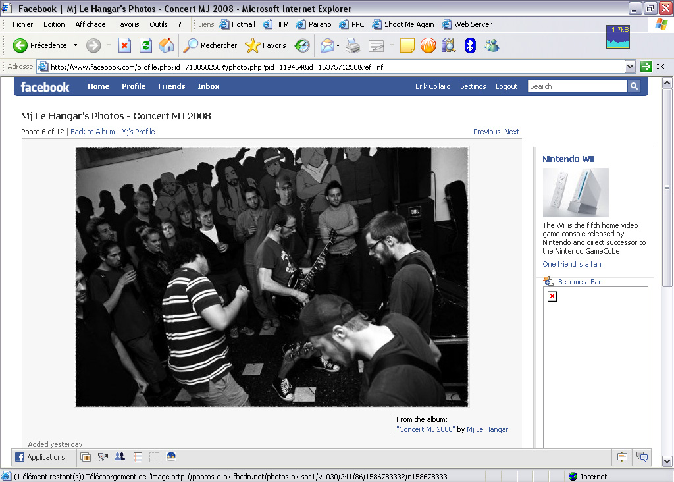Click the edit page toolbar icon
The height and width of the screenshot is (482, 674).
coord(376,45)
